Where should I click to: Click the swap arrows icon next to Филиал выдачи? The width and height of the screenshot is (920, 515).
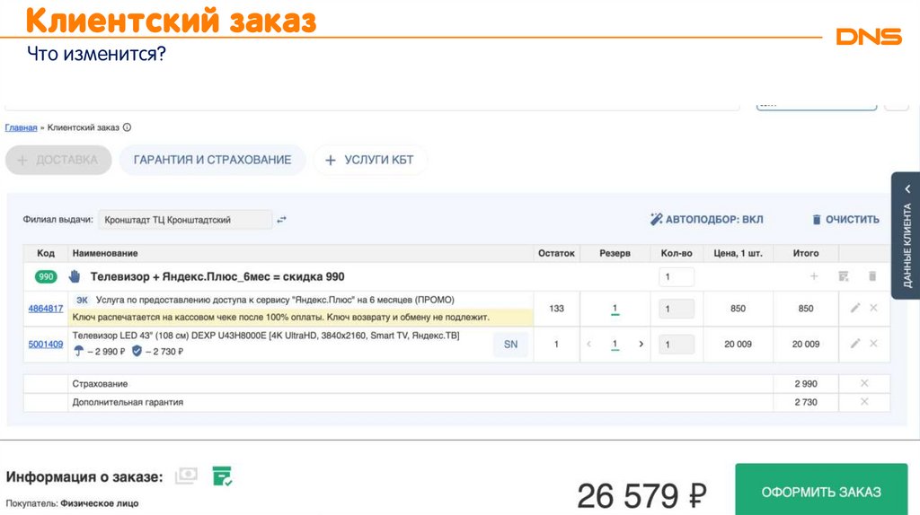281,220
